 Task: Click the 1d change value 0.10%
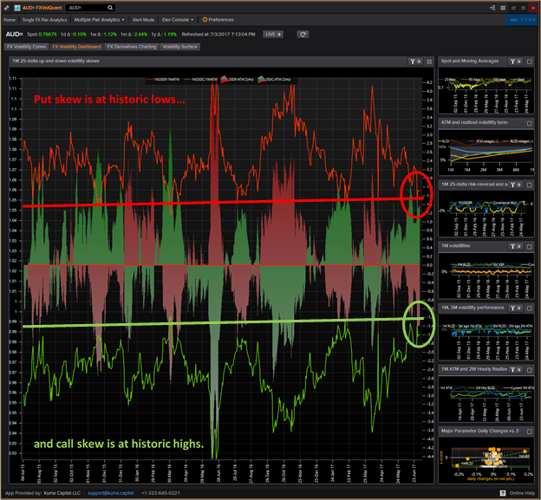(x=80, y=34)
